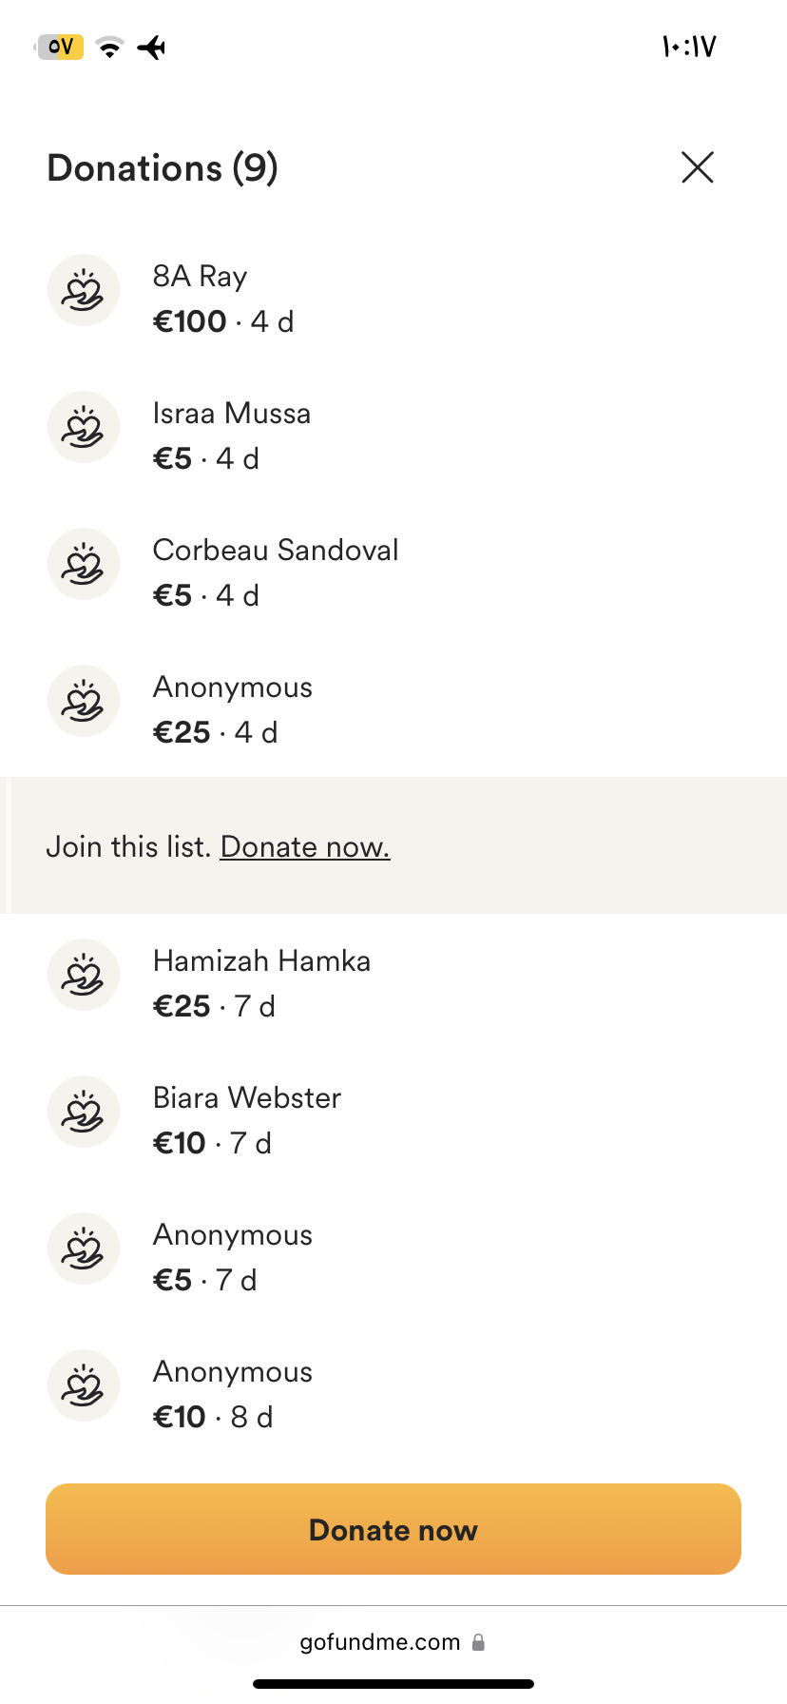The height and width of the screenshot is (1704, 787).
Task: Tap the donation icon next to Hamizah Hamka
Action: 84,975
